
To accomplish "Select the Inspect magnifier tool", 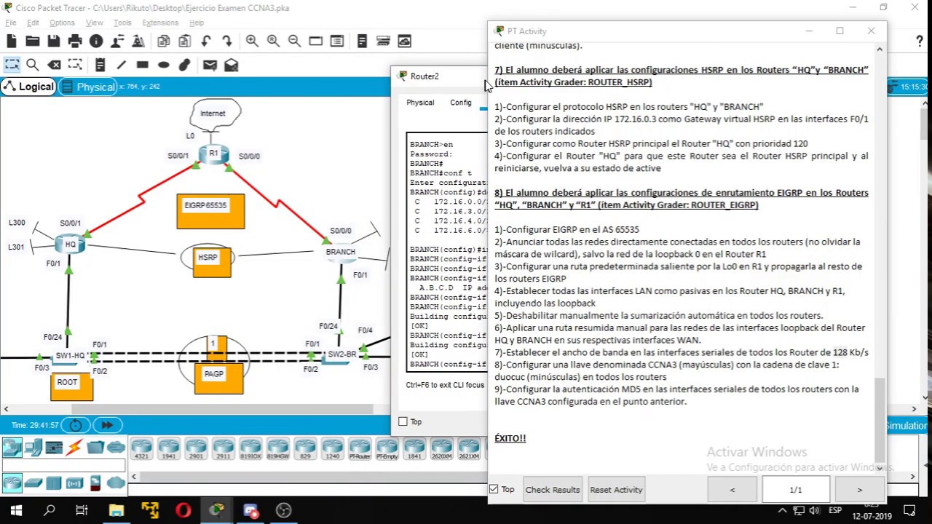I will [33, 65].
